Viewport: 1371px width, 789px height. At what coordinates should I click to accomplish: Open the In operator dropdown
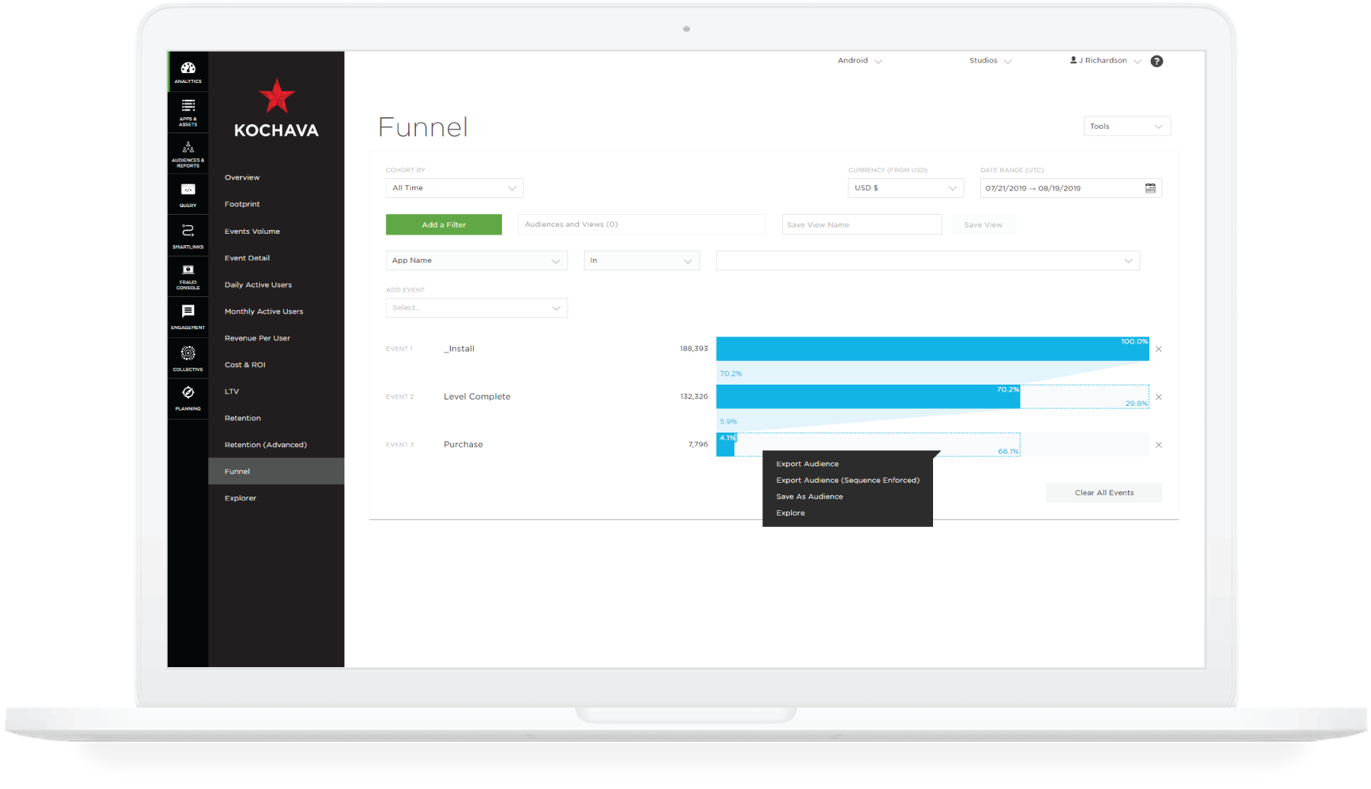[641, 260]
